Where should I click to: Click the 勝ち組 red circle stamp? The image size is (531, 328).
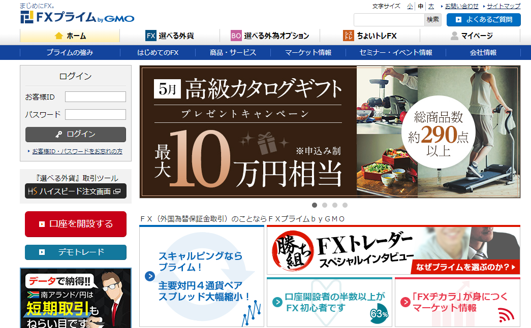292,251
